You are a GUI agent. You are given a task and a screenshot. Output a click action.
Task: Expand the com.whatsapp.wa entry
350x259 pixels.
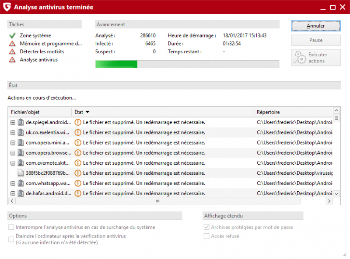point(13,183)
